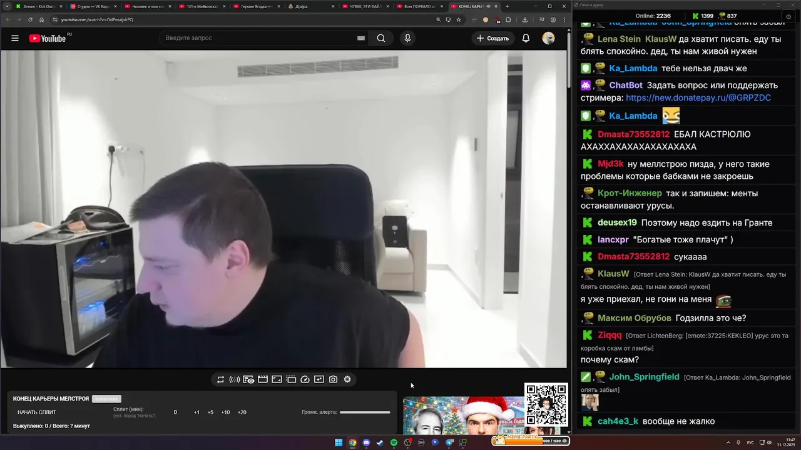801x450 pixels.
Task: Click username 'Mjd3k' in chat
Action: 611,164
